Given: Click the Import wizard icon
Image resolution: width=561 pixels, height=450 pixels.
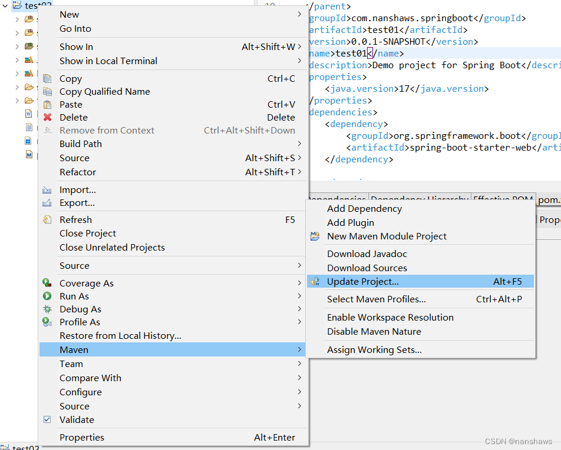Looking at the screenshot, I should point(48,189).
